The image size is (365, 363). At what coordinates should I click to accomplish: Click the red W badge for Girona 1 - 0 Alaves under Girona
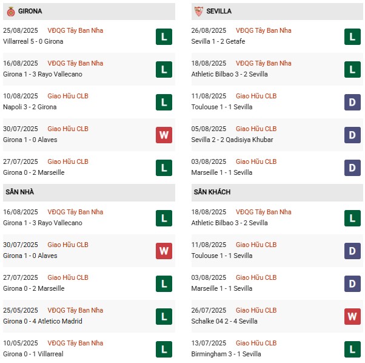[x=164, y=135]
